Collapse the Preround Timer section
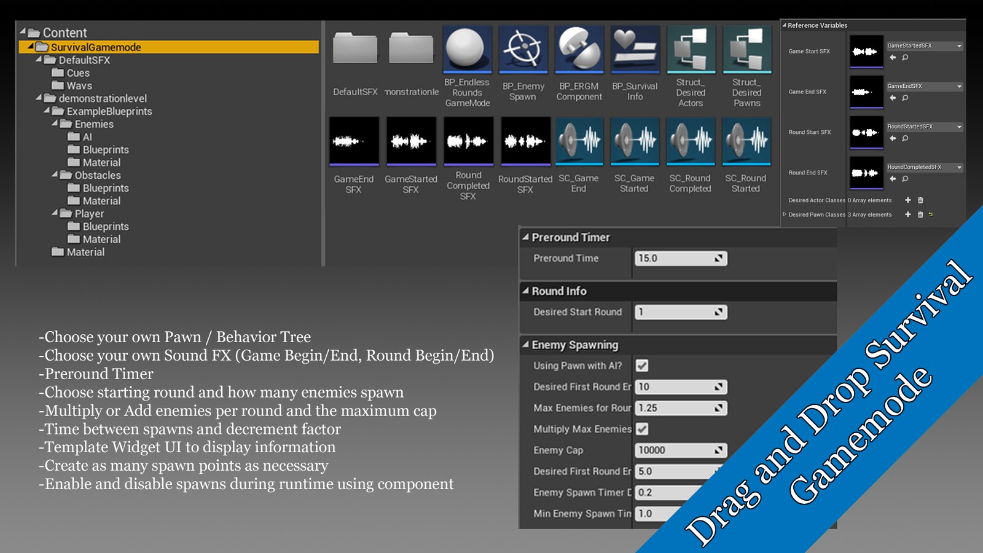This screenshot has width=983, height=553. click(x=525, y=237)
